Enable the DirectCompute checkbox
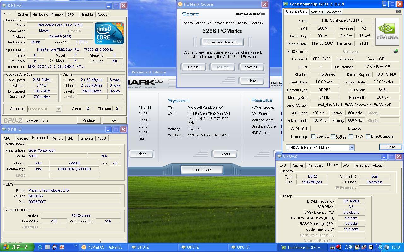The width and height of the screenshot is (404, 252). (x=368, y=136)
